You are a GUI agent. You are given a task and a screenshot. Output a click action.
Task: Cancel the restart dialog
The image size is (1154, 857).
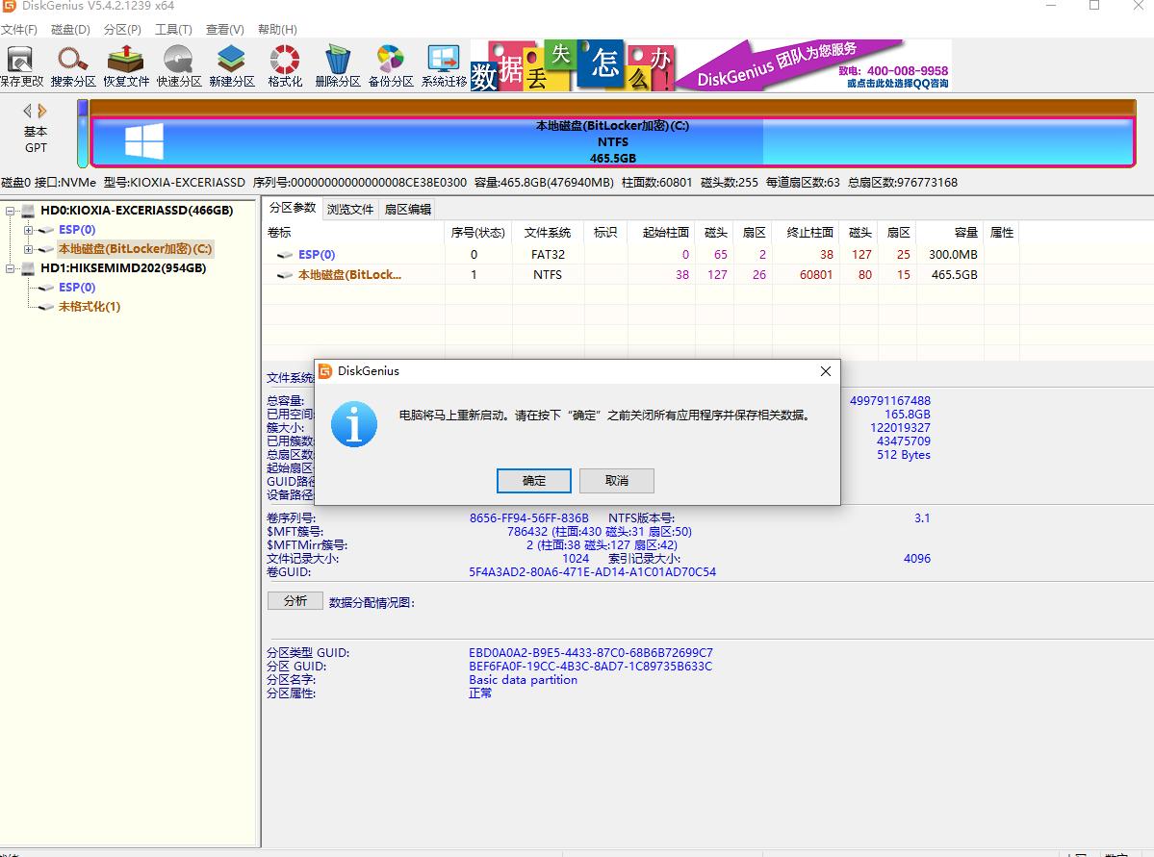(616, 480)
